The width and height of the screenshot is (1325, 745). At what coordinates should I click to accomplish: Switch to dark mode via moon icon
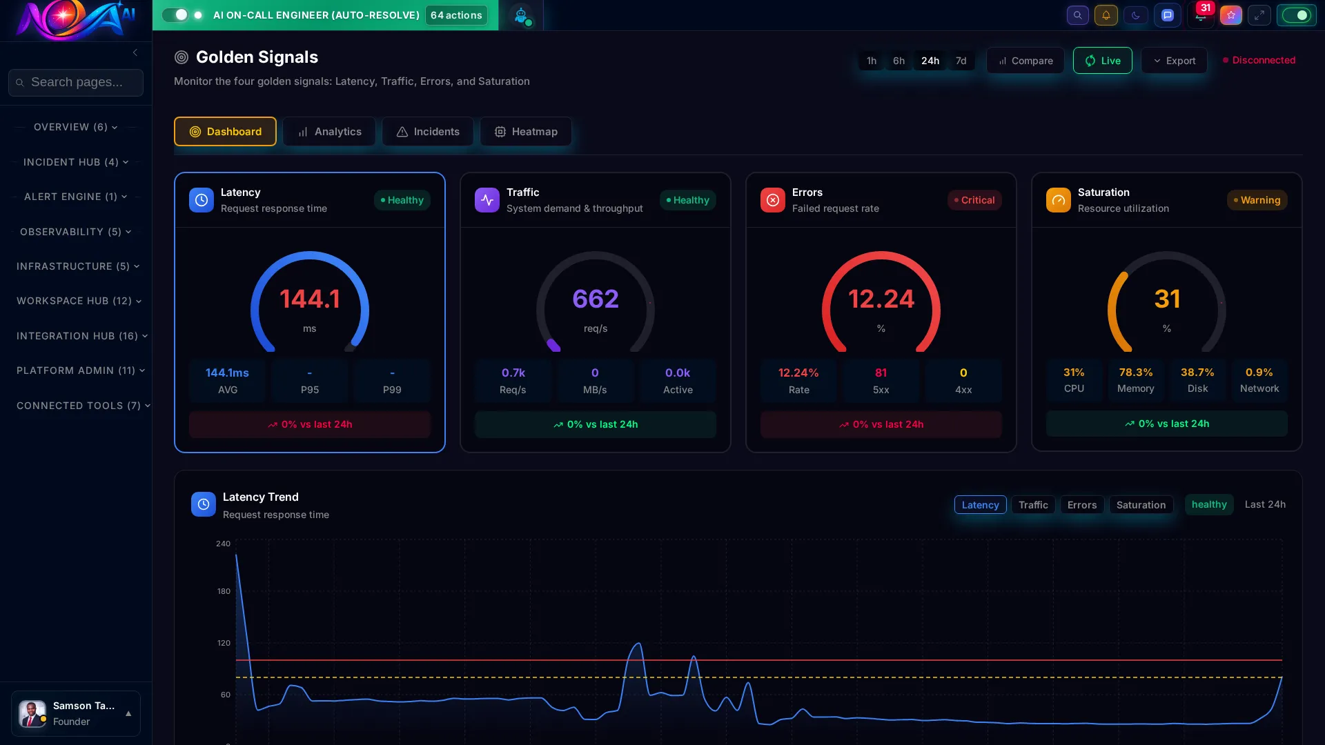1135,15
